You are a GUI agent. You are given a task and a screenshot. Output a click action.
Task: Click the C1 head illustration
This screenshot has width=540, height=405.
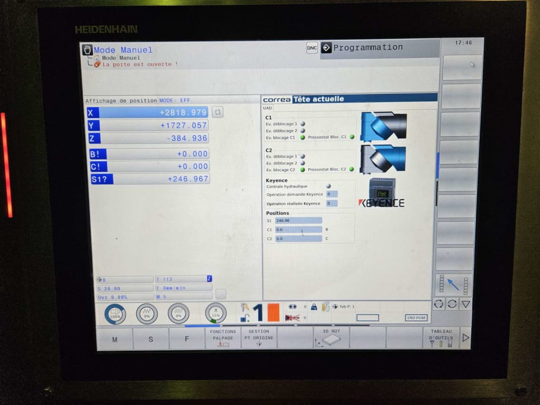tap(383, 127)
